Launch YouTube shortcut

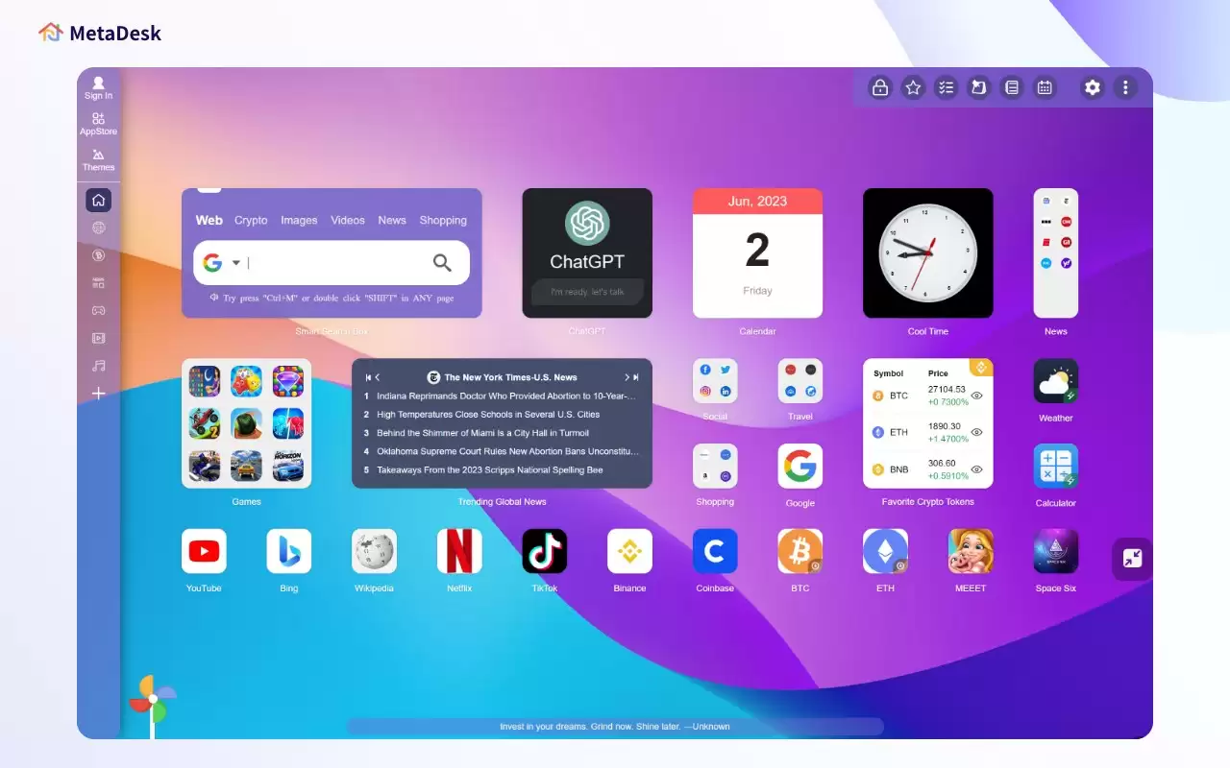click(204, 551)
